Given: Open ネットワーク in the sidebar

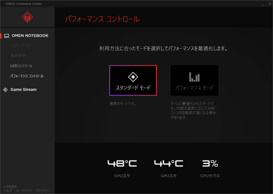Looking at the screenshot, I should pyautogui.click(x=18, y=55).
